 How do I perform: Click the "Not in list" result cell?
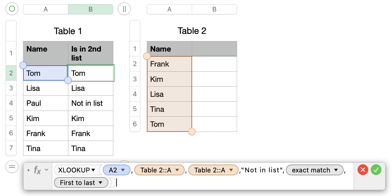coord(91,103)
